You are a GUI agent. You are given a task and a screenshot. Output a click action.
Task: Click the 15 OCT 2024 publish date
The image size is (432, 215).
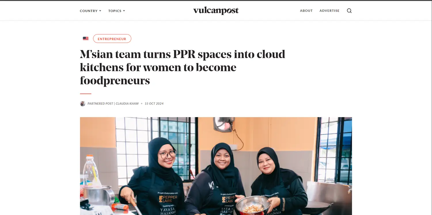(154, 104)
